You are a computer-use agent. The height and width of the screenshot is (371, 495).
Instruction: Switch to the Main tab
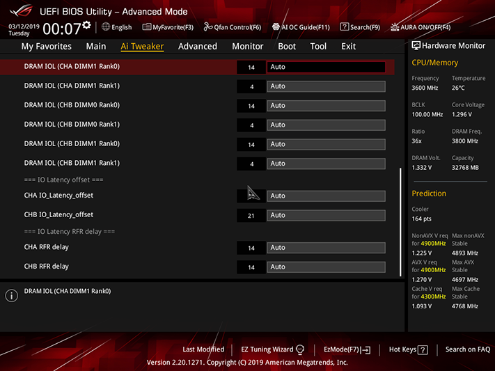[96, 47]
